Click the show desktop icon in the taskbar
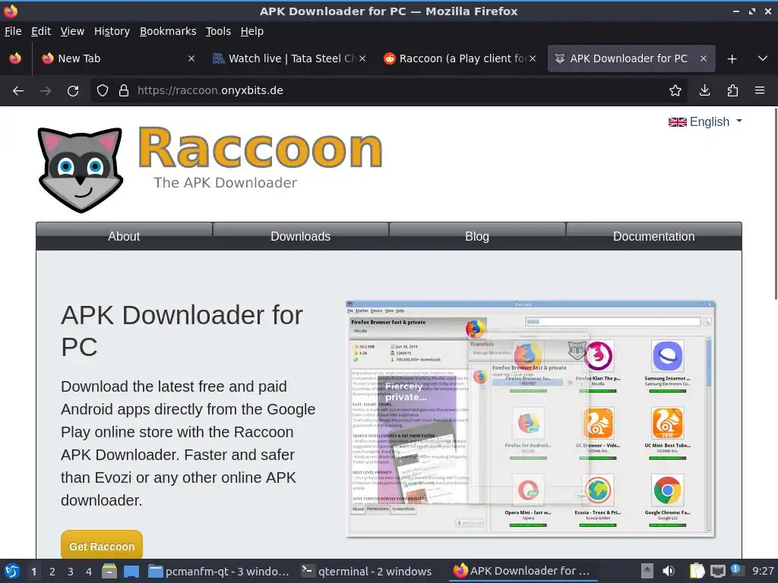 [x=131, y=572]
